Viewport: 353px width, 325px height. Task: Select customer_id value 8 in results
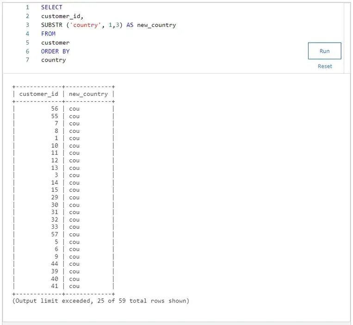click(x=56, y=131)
